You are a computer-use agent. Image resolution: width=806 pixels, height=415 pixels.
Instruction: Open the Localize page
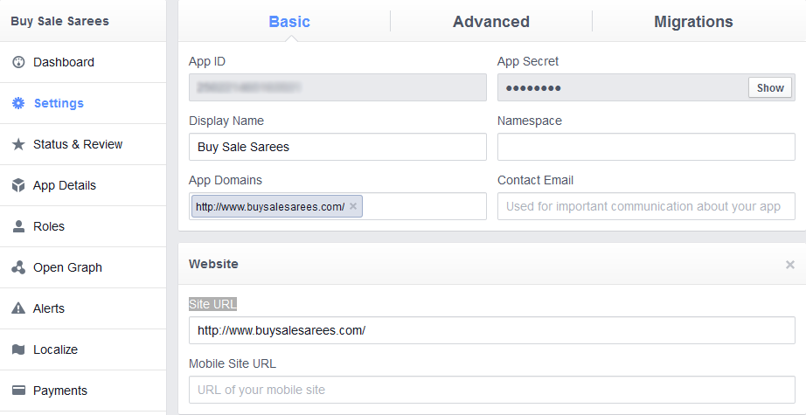[x=83, y=349]
